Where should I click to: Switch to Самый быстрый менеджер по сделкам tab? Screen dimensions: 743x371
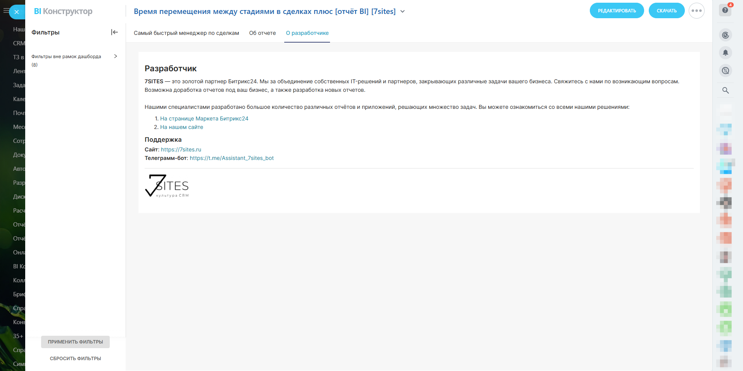pos(187,33)
